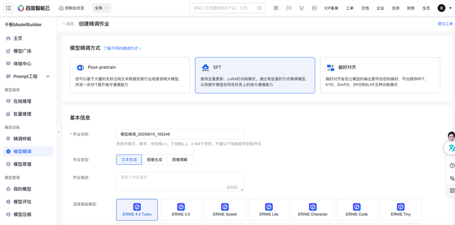Open the shopping cart icon
The width and height of the screenshot is (455, 225).
[301, 8]
